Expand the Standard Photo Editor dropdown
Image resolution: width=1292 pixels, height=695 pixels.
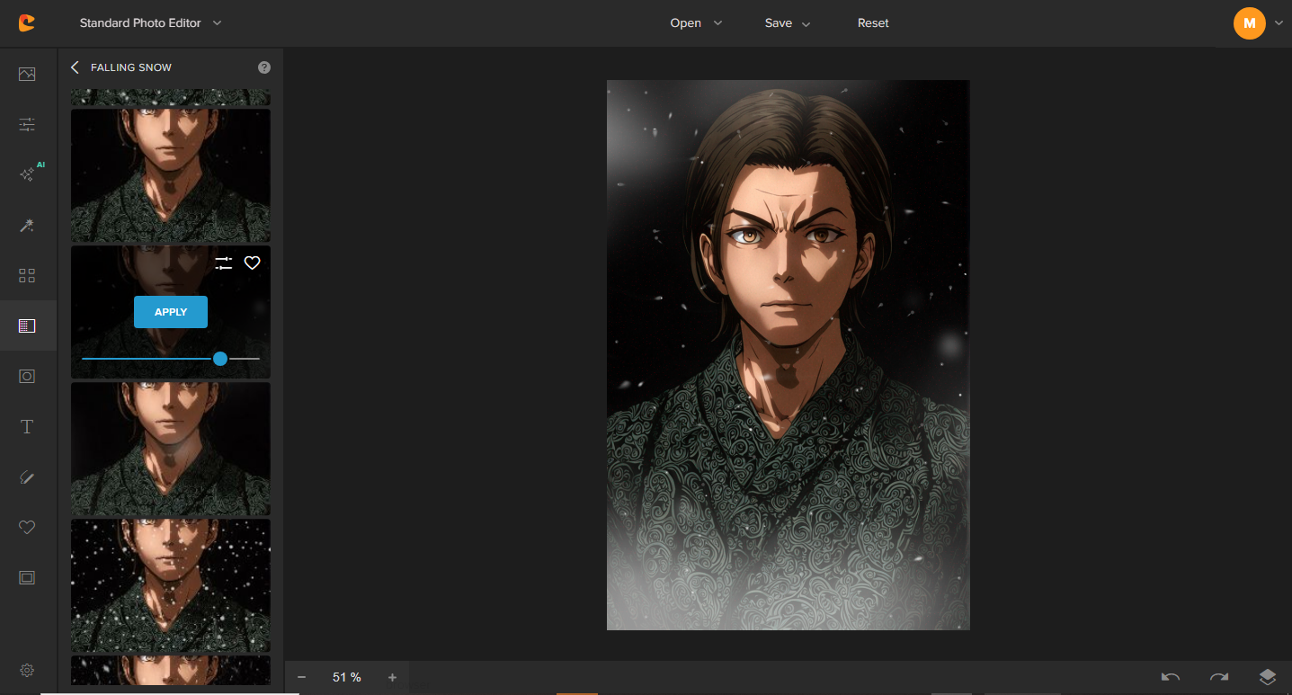point(150,23)
